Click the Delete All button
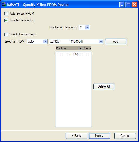Image resolution: width=139 pixels, height=142 pixels. [104, 86]
